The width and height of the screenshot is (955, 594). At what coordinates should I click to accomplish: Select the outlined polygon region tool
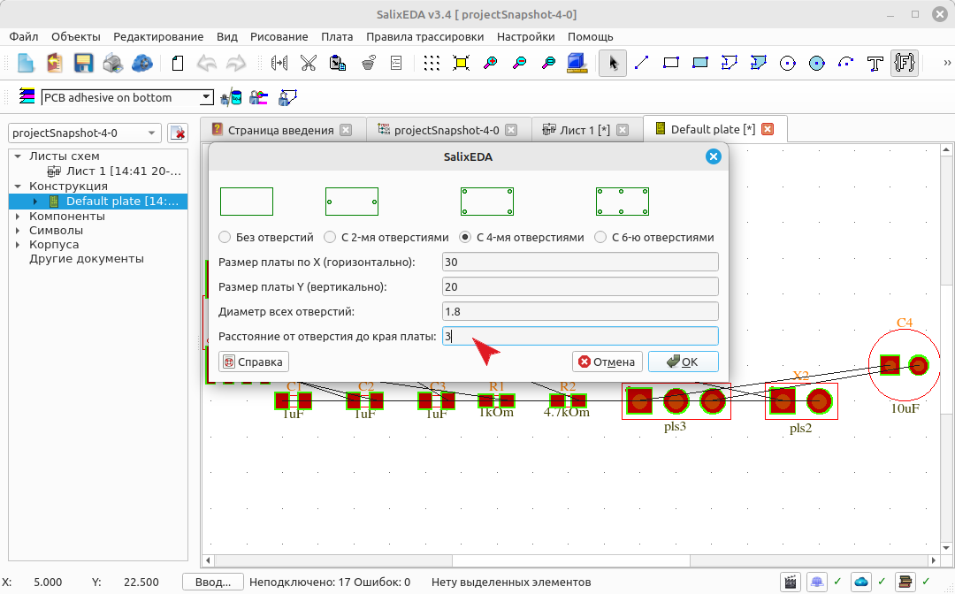pos(729,63)
